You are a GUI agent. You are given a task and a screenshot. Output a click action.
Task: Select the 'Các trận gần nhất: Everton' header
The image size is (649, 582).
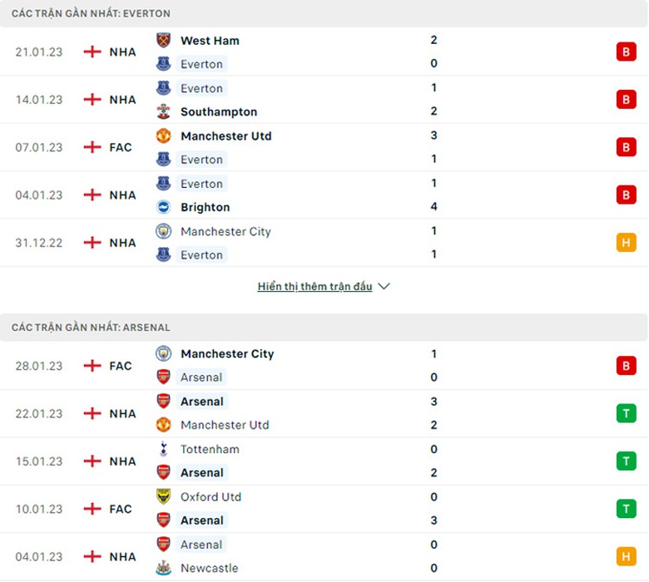pos(91,14)
